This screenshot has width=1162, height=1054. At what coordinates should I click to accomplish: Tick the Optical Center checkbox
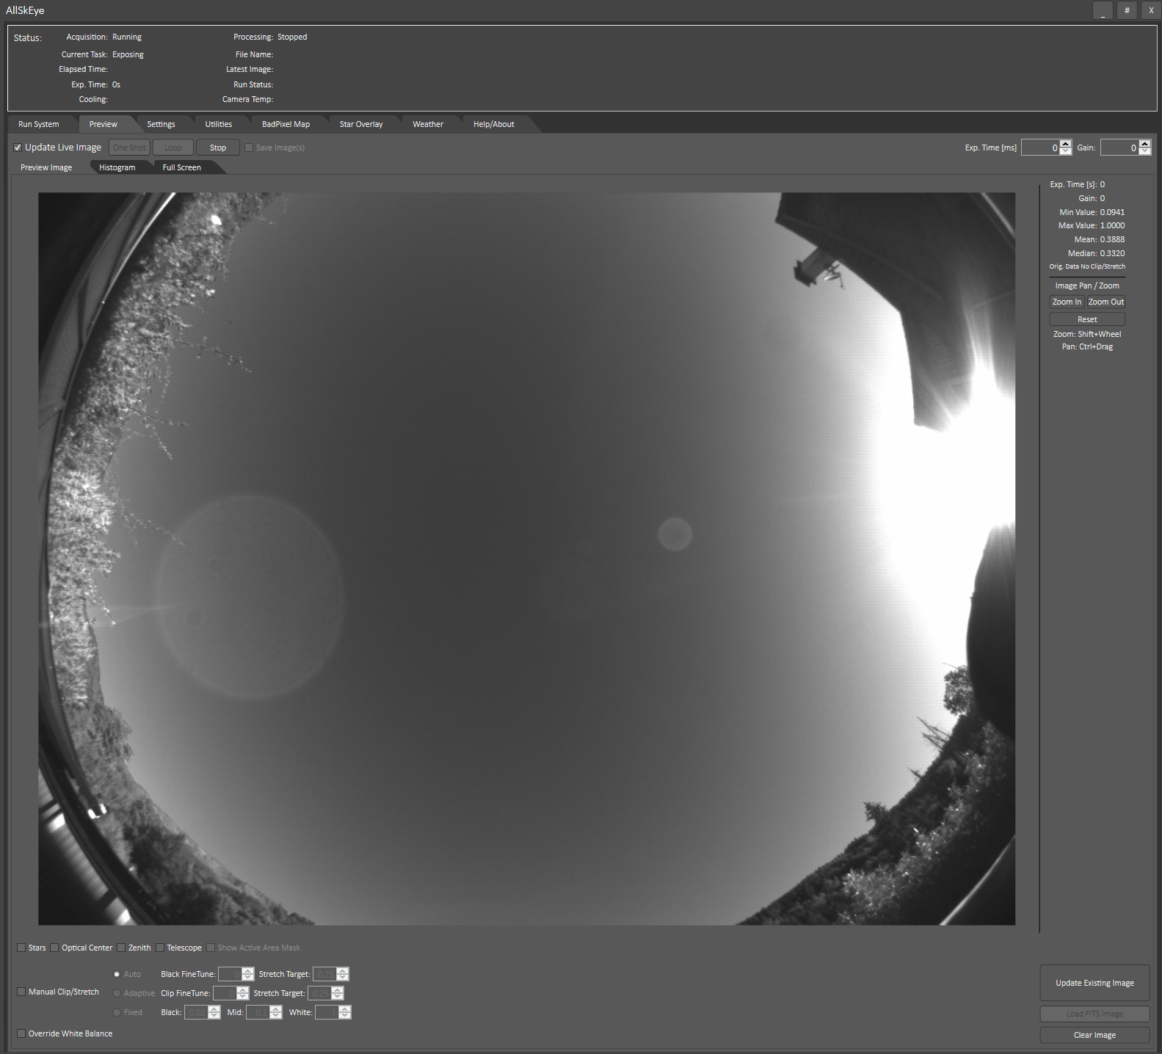(55, 948)
